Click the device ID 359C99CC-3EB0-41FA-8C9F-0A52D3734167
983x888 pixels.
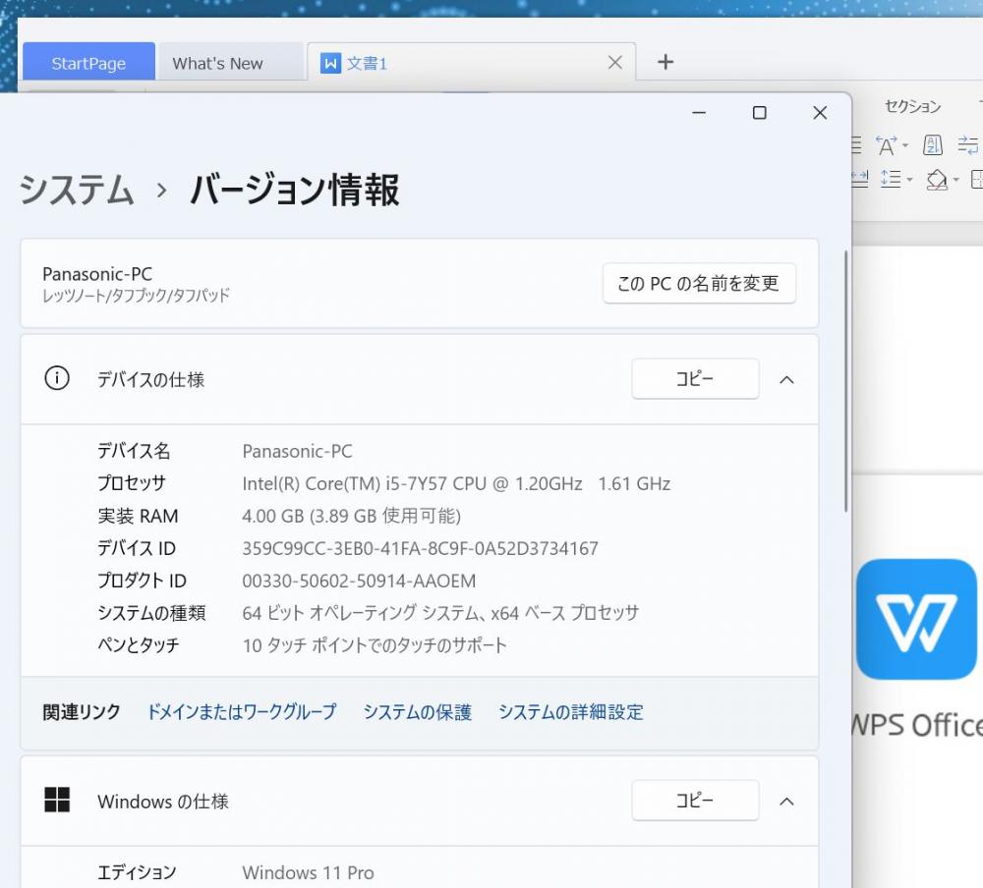pyautogui.click(x=420, y=548)
